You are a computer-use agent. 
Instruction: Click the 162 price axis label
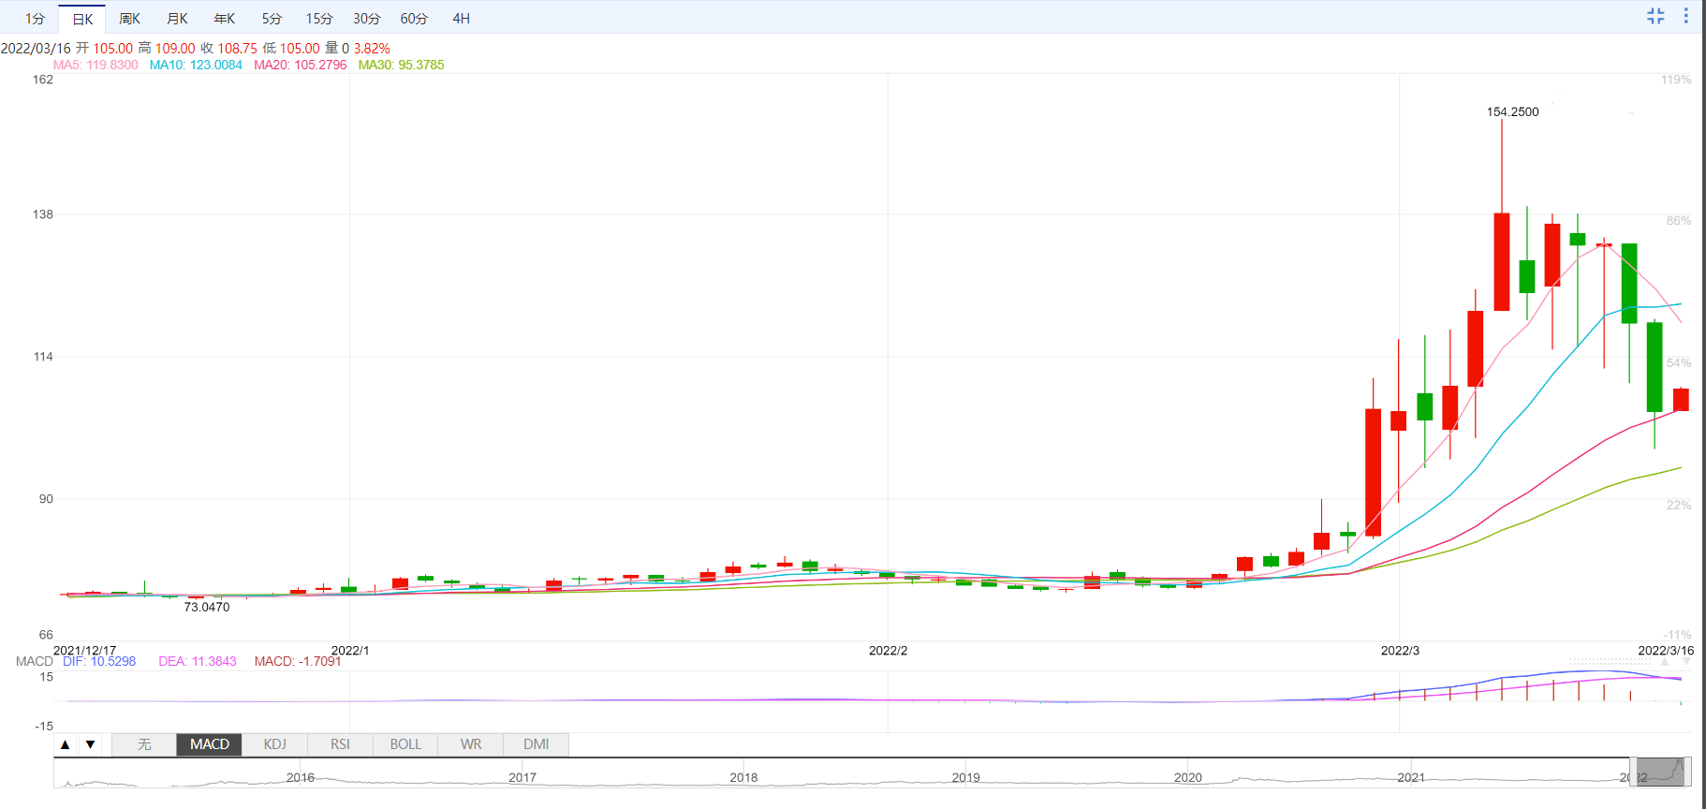point(43,80)
